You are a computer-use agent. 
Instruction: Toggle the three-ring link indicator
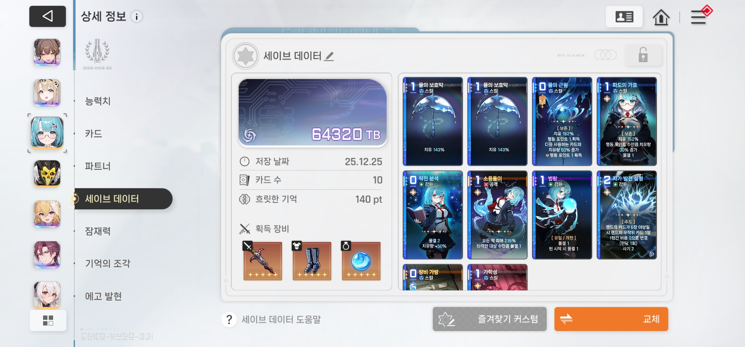pos(605,55)
